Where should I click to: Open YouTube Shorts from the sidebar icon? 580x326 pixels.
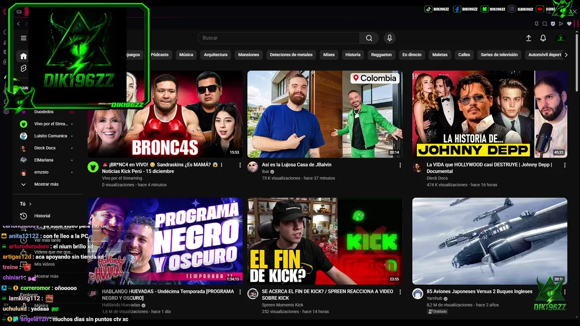click(24, 68)
